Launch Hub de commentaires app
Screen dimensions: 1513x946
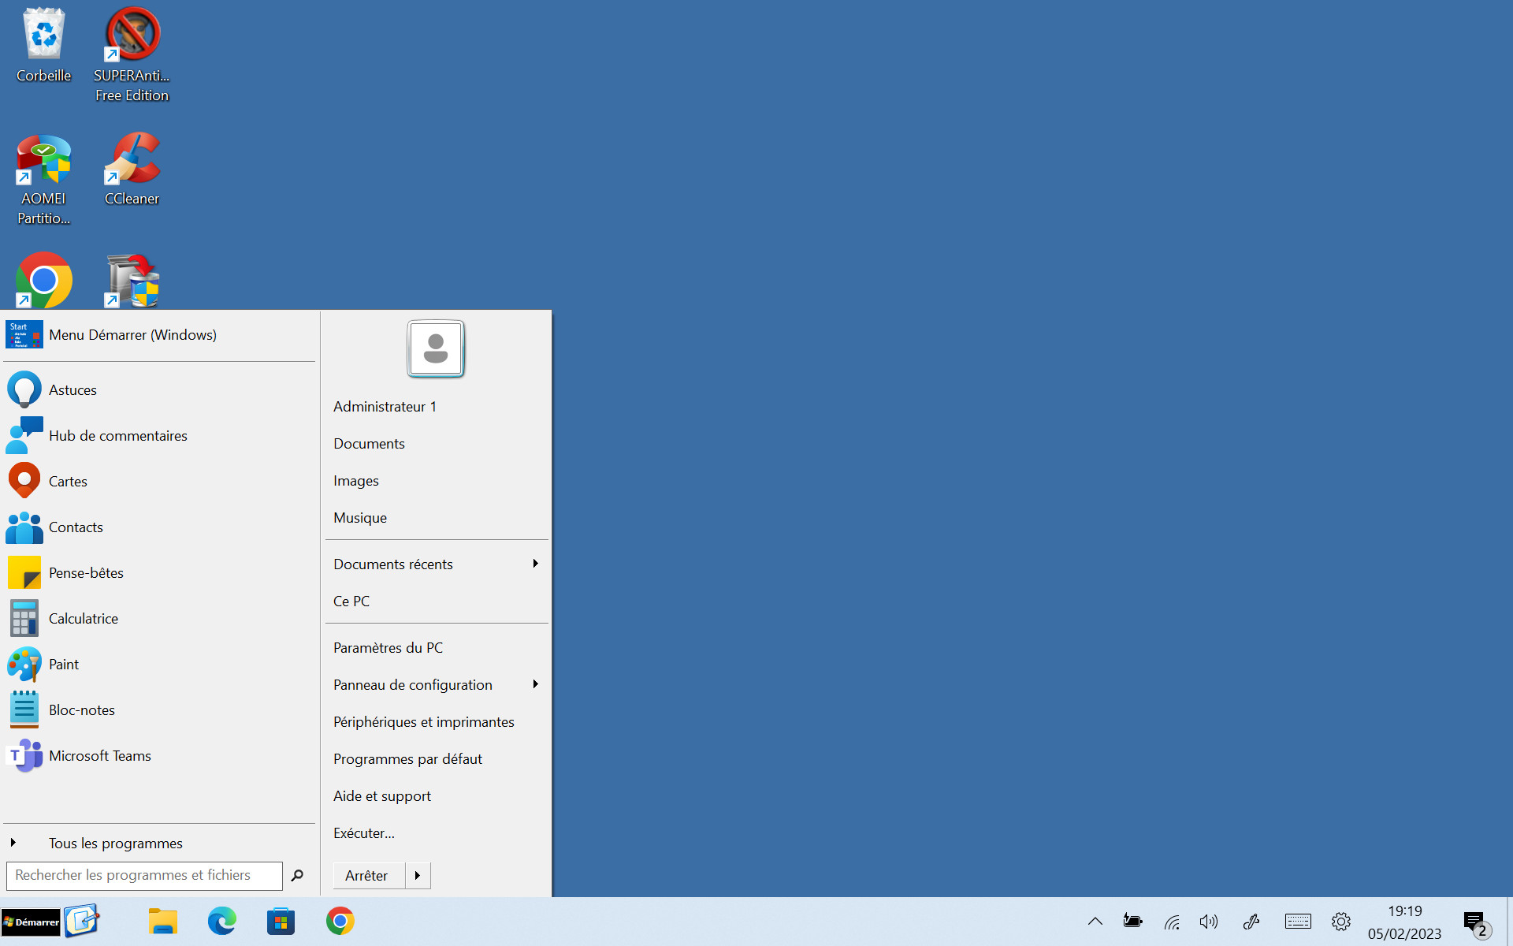point(159,435)
